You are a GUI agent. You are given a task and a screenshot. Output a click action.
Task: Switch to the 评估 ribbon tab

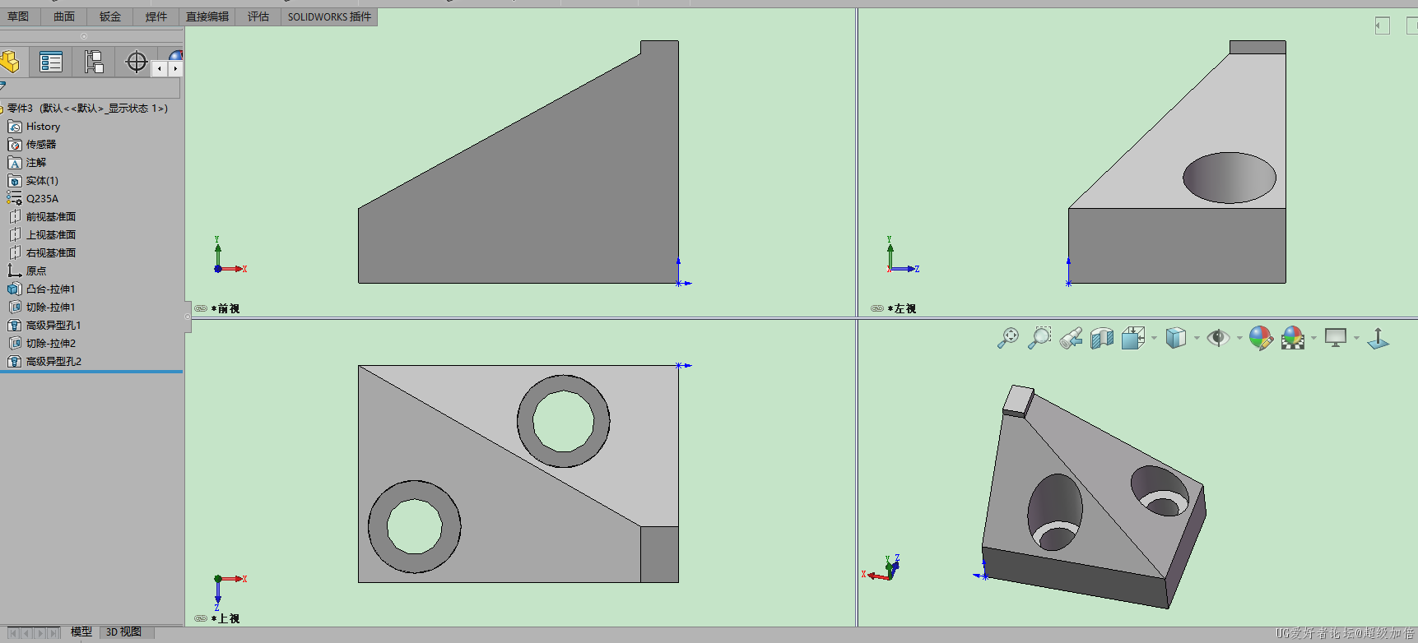(x=258, y=16)
